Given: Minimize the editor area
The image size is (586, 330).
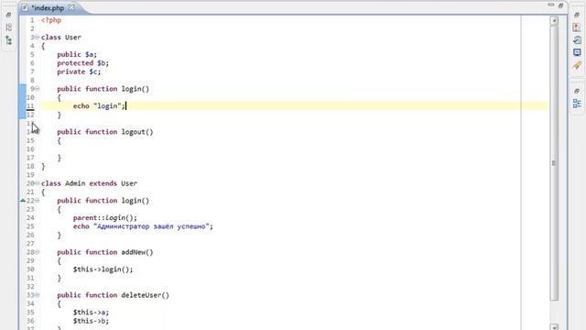Looking at the screenshot, I should 551,5.
